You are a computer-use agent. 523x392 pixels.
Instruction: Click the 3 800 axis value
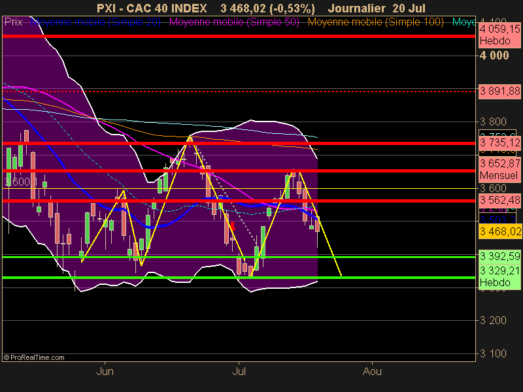pos(493,122)
